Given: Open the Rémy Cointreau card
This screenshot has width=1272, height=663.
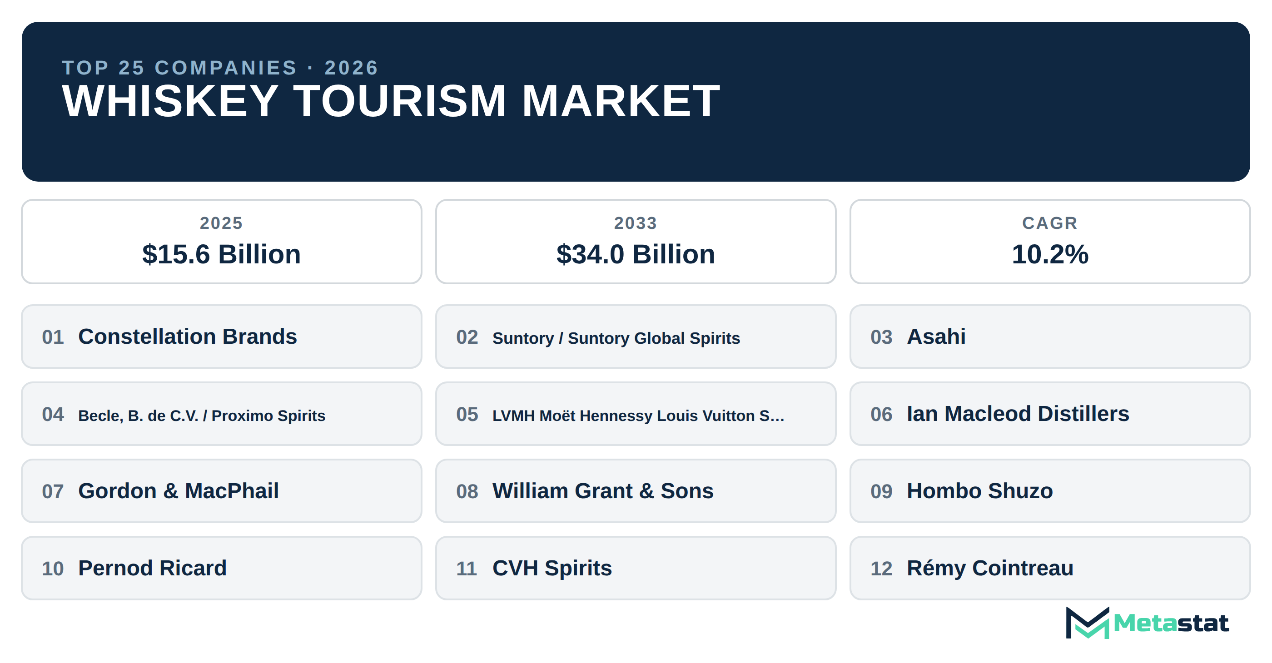Looking at the screenshot, I should (x=1050, y=568).
